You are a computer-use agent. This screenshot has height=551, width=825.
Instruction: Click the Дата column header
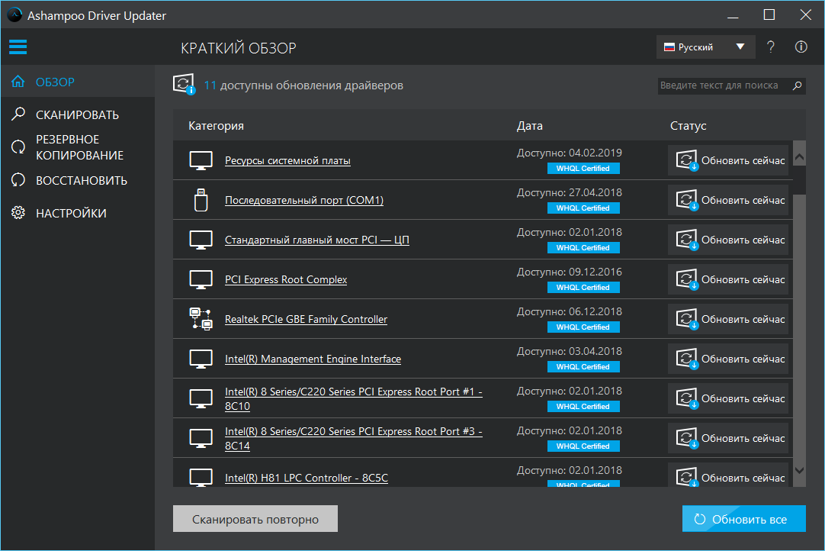tap(529, 126)
